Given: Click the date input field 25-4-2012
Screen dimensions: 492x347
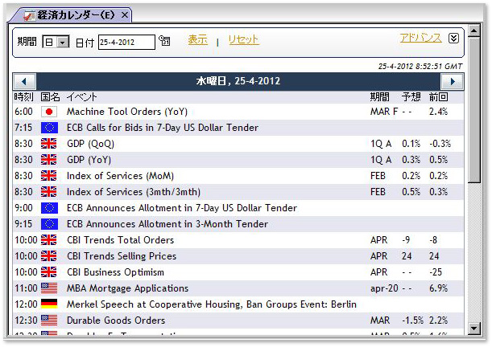Looking at the screenshot, I should [x=126, y=42].
